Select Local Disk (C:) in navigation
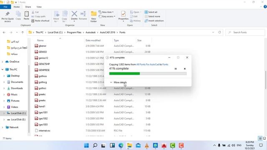Image resolution: width=267 pixels, height=150 pixels. point(18,113)
